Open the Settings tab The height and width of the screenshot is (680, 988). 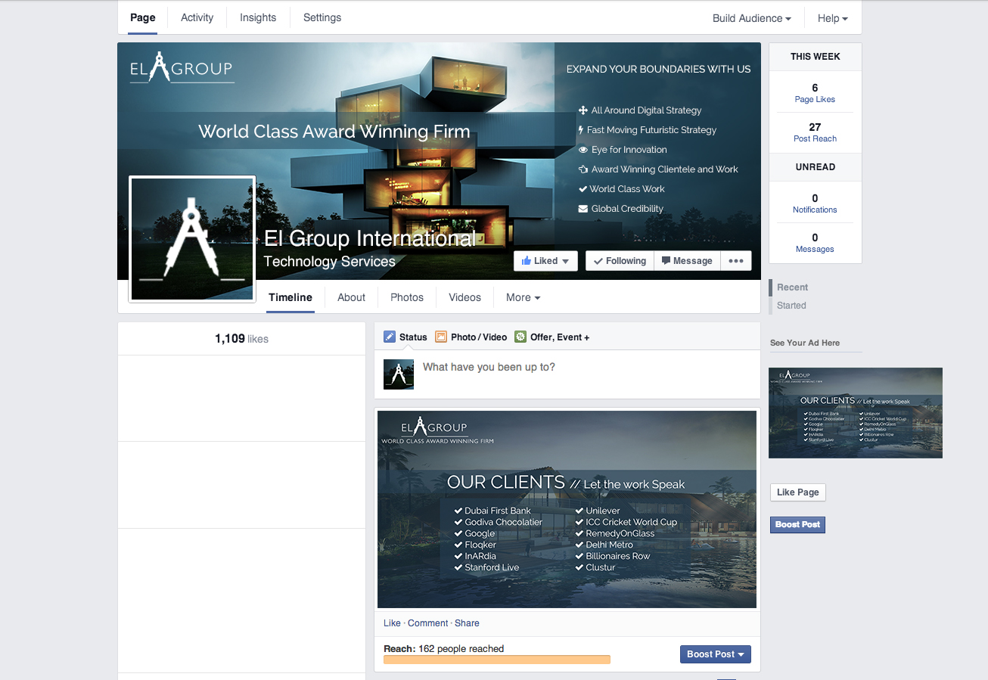point(322,17)
